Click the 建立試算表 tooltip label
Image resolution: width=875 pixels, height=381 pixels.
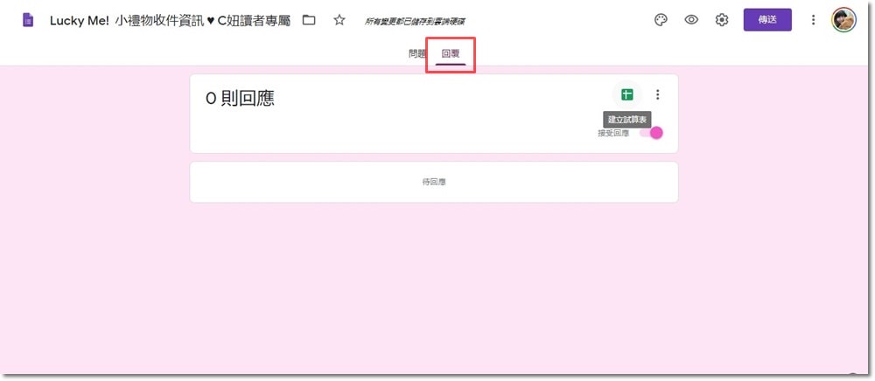pyautogui.click(x=628, y=119)
